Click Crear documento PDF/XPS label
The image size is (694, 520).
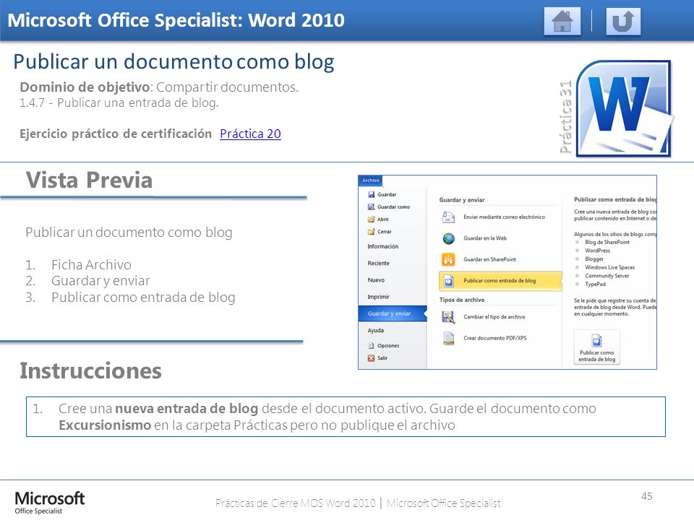click(494, 338)
